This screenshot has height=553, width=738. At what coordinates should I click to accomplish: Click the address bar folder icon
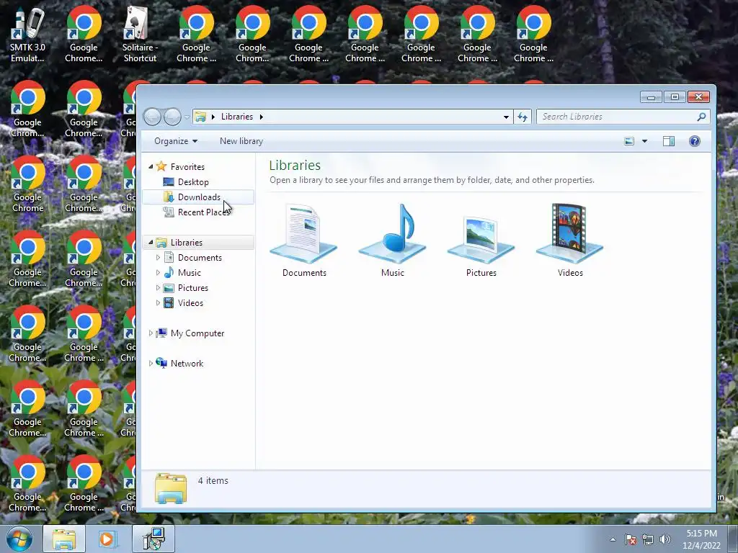tap(200, 117)
